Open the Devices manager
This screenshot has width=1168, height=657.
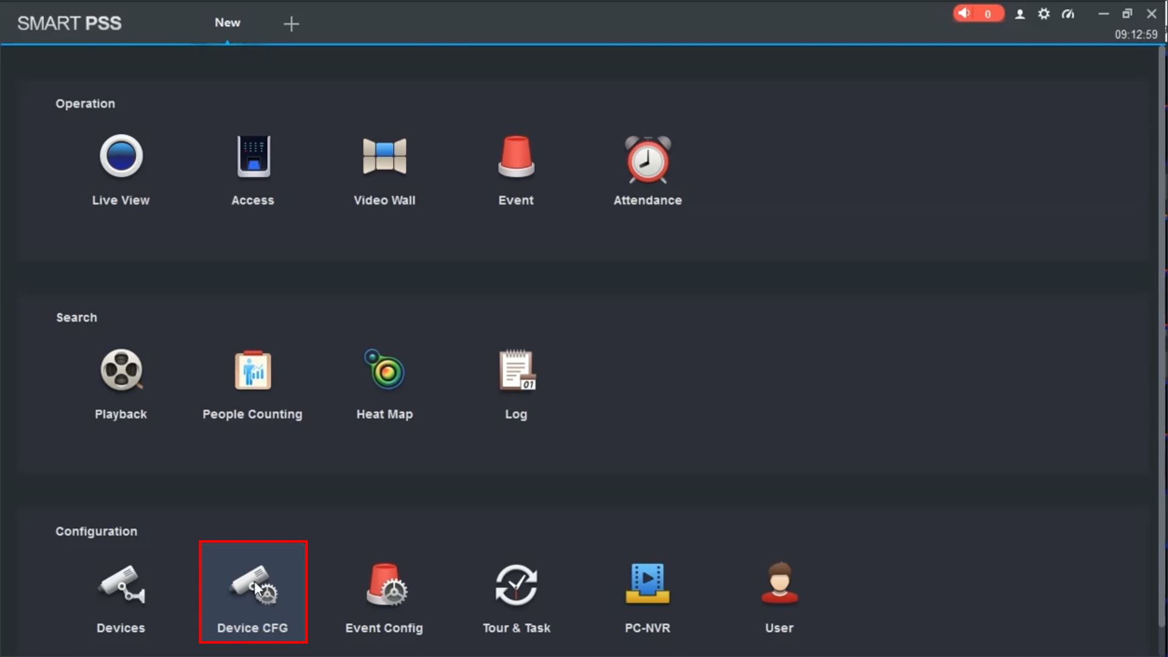(121, 585)
